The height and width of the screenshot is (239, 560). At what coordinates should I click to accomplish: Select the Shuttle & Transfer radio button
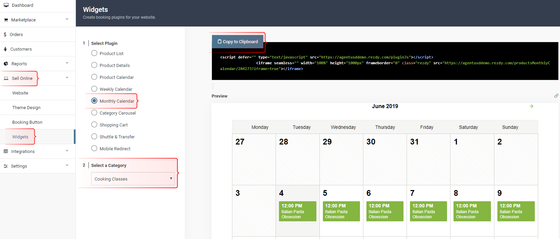[94, 136]
